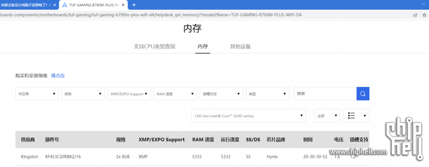This screenshot has height=167, width=429.
Task: Open the 13th Gen Intel Core CPU dropdown
Action: coord(249,115)
